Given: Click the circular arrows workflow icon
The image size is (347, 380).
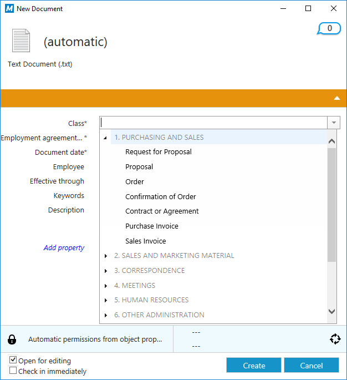Looking at the screenshot, I should click(335, 339).
